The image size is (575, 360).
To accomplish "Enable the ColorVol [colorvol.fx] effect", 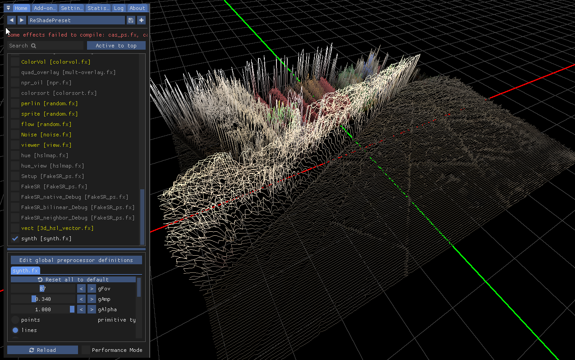I will (15, 62).
